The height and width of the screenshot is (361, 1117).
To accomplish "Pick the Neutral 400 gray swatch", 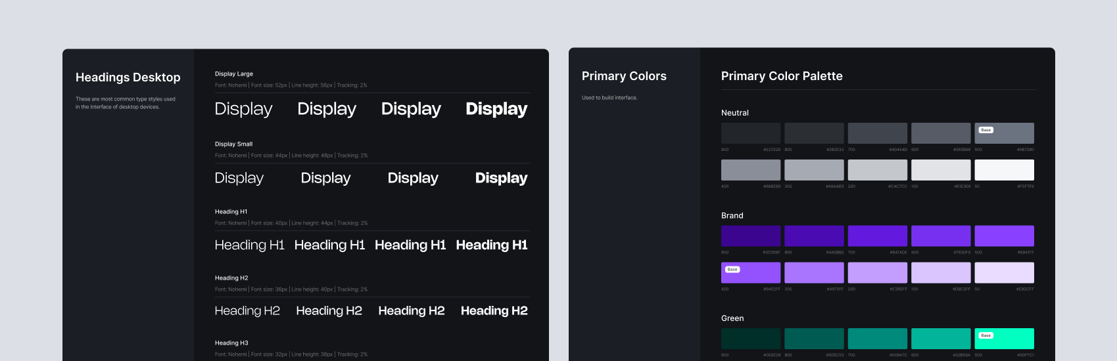I will tap(751, 170).
